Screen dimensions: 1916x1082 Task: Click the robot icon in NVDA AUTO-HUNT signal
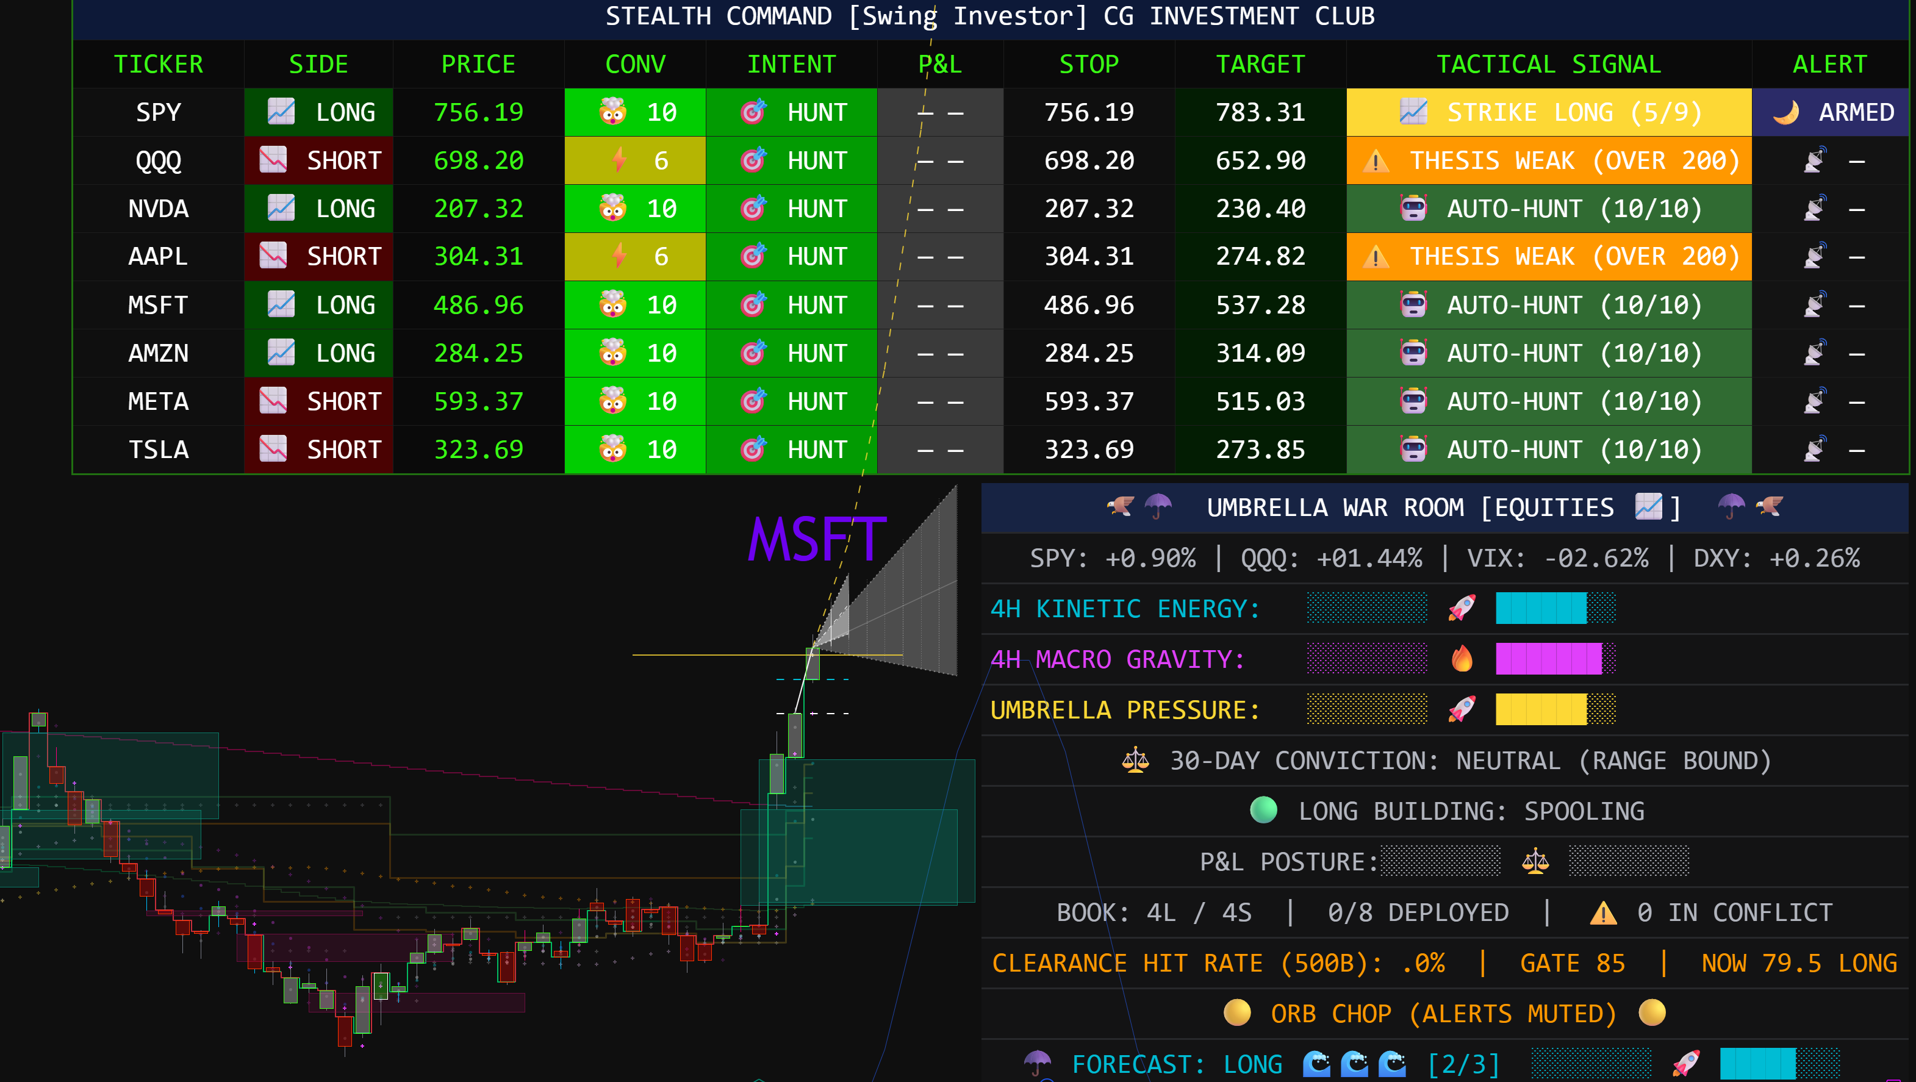pyautogui.click(x=1413, y=208)
